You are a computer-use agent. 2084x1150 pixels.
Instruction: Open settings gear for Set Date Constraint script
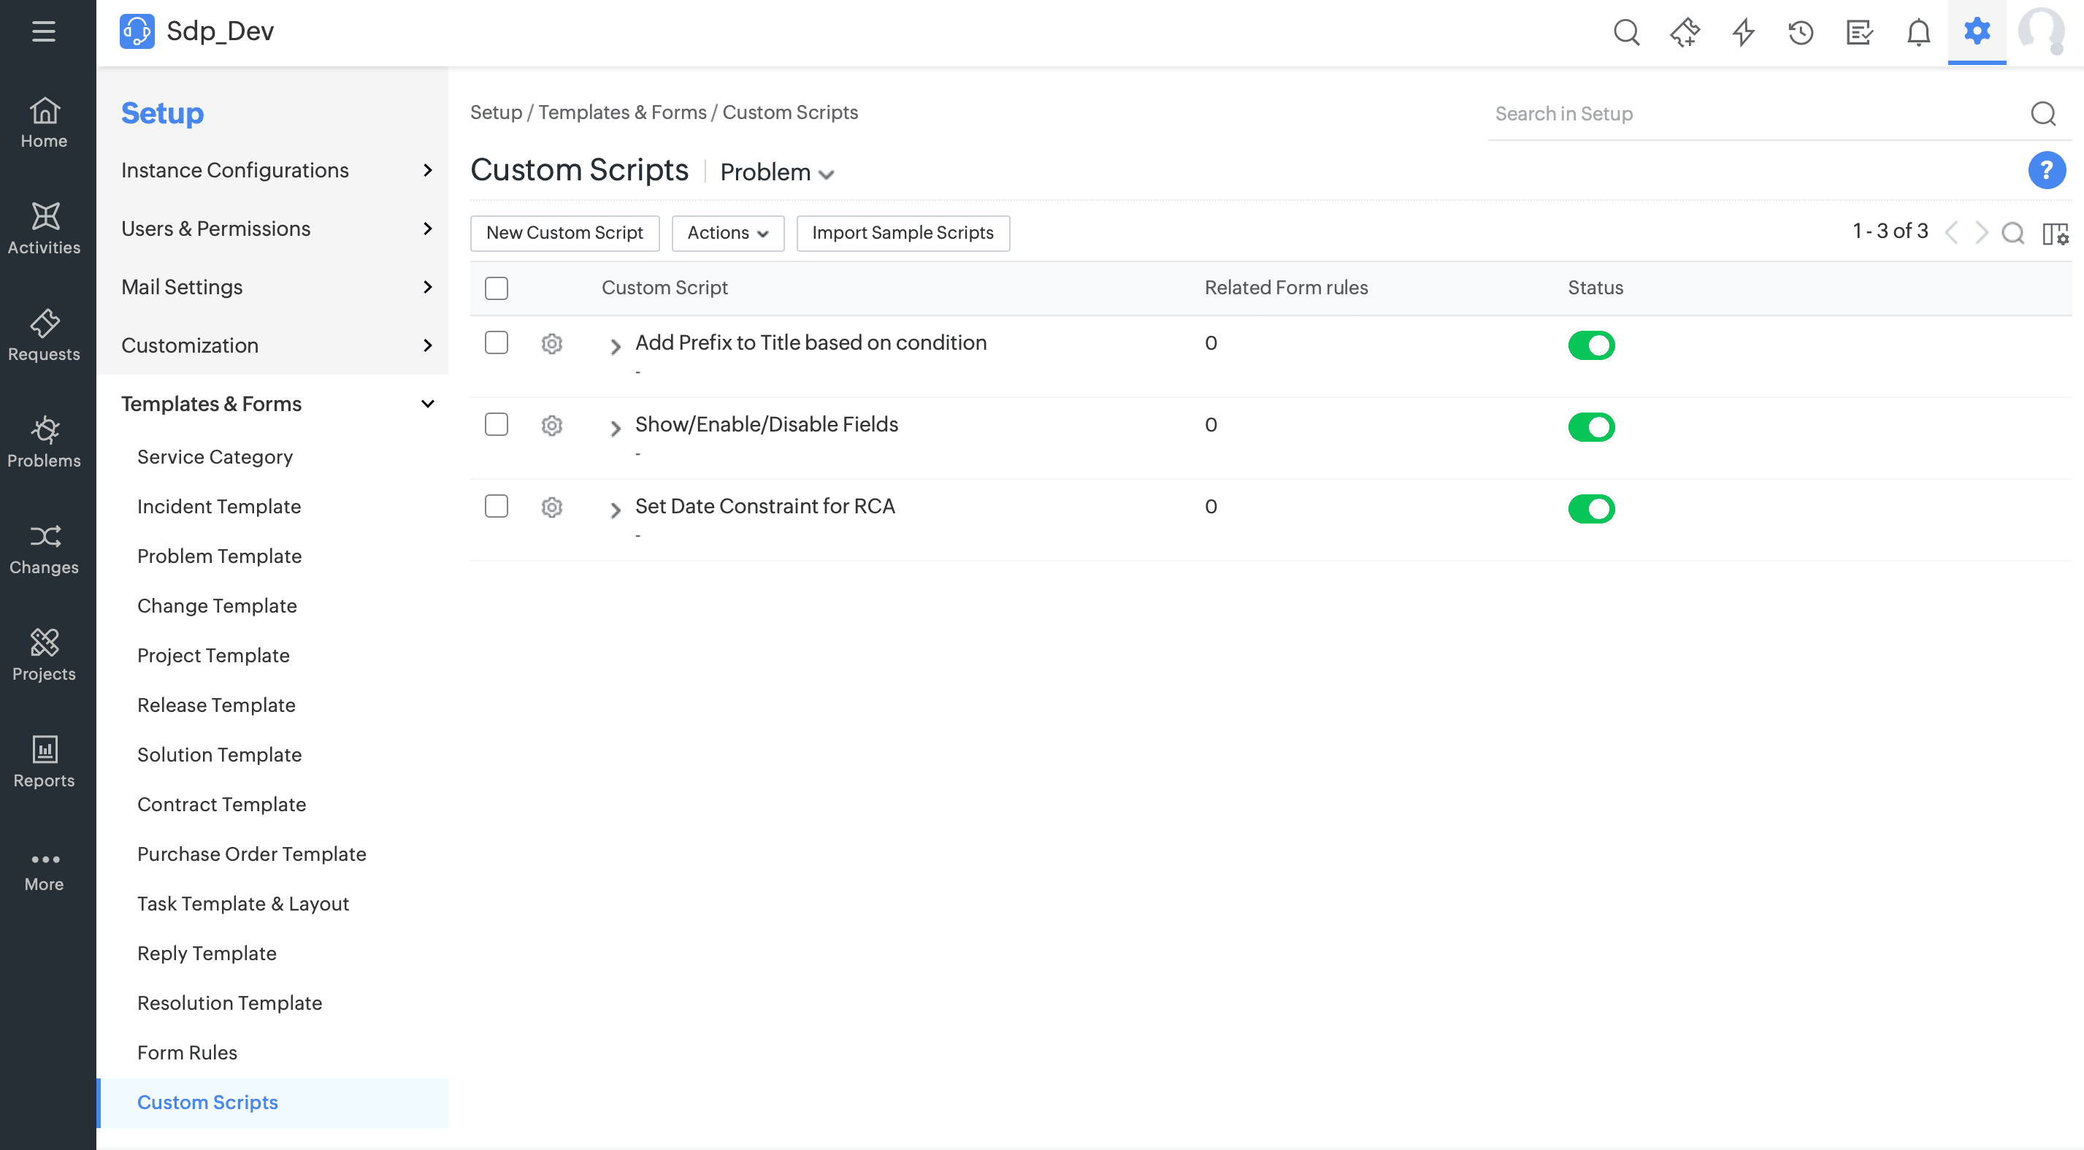(552, 507)
